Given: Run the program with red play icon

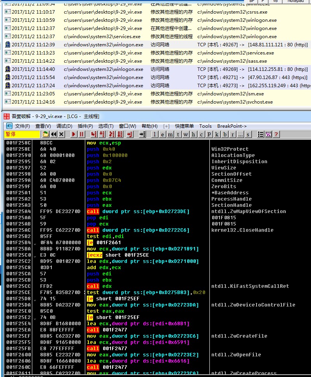Looking at the screenshot, I should 74,134.
